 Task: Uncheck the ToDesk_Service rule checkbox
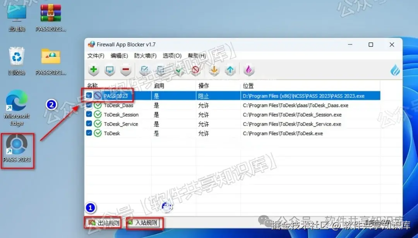pyautogui.click(x=89, y=124)
